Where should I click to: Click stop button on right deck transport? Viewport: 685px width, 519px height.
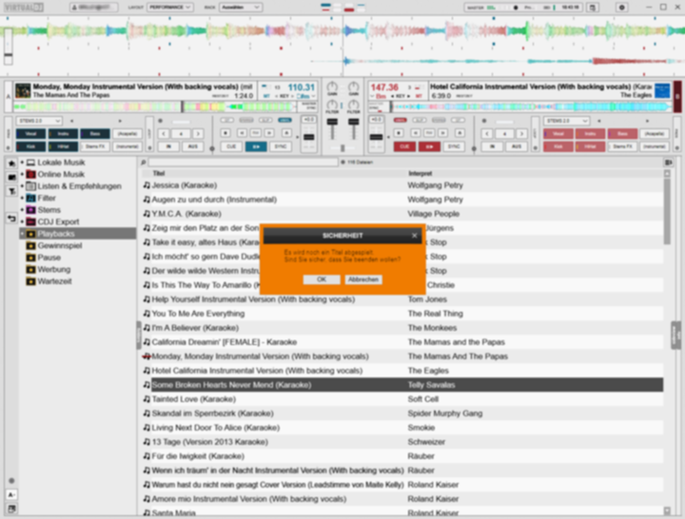click(399, 133)
